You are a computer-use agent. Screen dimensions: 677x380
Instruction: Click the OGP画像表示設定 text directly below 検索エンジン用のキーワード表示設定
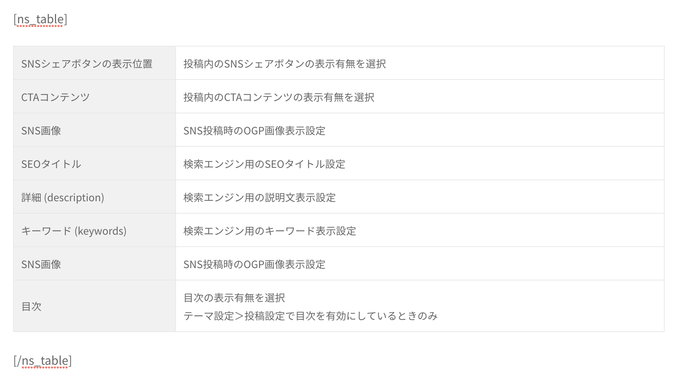click(284, 264)
